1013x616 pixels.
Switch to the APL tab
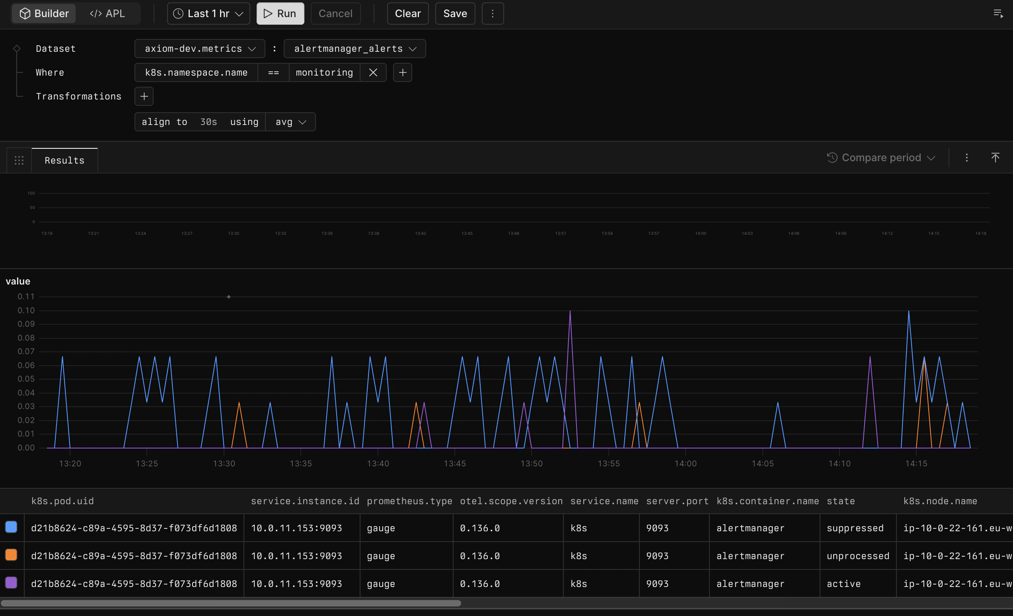coord(108,13)
